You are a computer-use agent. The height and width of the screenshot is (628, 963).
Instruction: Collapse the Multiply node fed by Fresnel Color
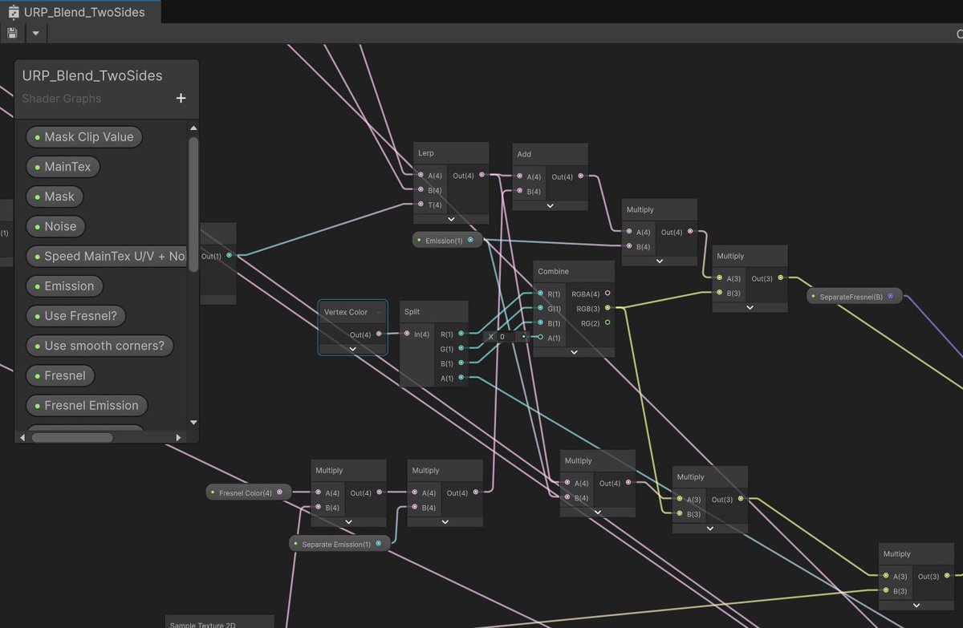tap(348, 521)
